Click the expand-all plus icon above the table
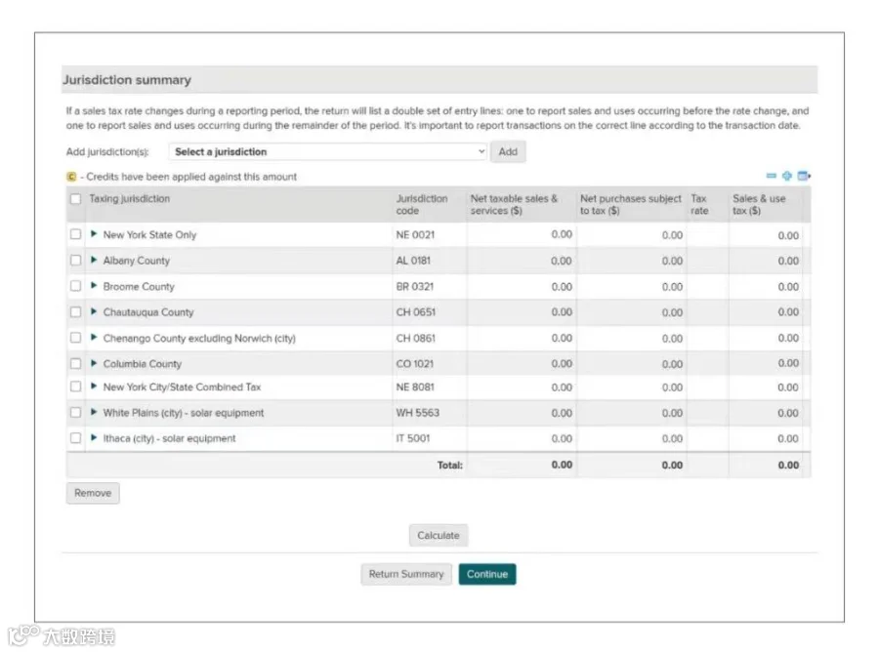The width and height of the screenshot is (879, 653). point(787,176)
